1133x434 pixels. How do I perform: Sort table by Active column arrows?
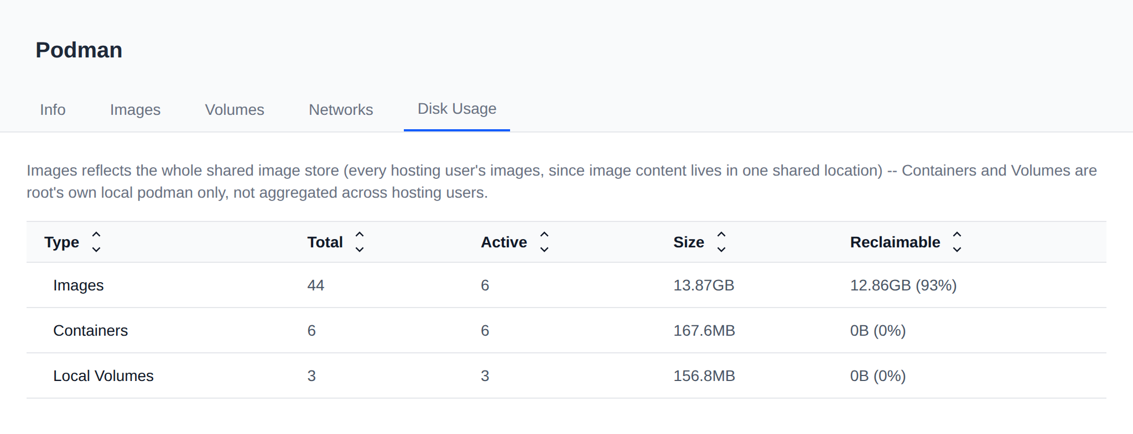544,242
